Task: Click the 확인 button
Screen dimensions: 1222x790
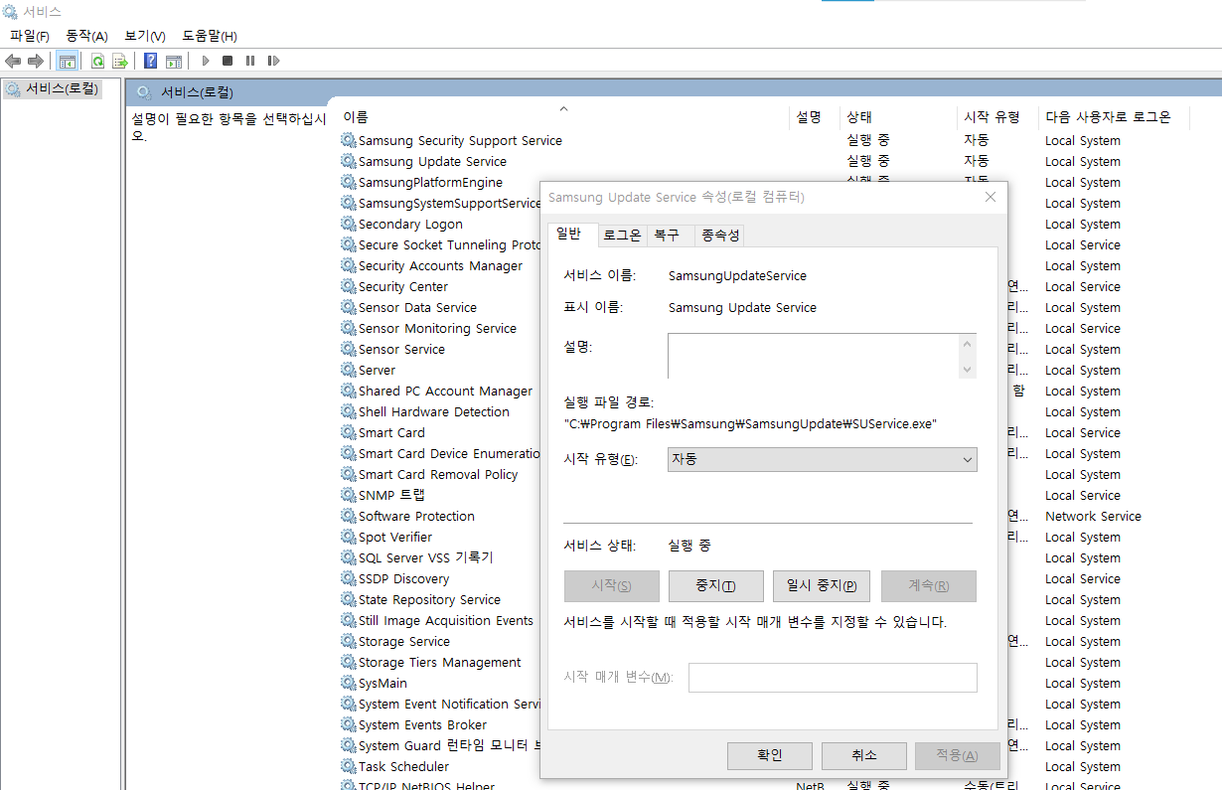Action: [x=770, y=755]
